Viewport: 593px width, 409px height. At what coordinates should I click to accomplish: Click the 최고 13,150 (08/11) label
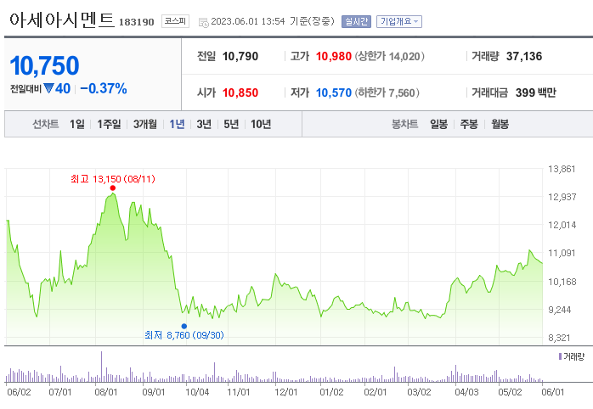coord(113,179)
